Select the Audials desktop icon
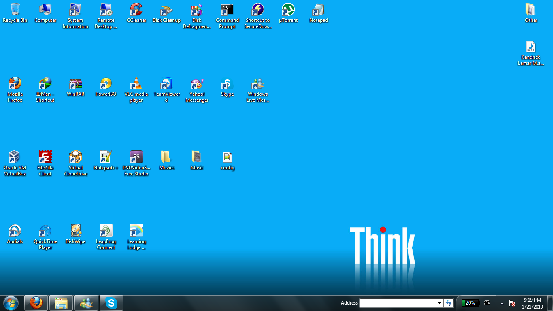553x311 pixels. point(15,231)
